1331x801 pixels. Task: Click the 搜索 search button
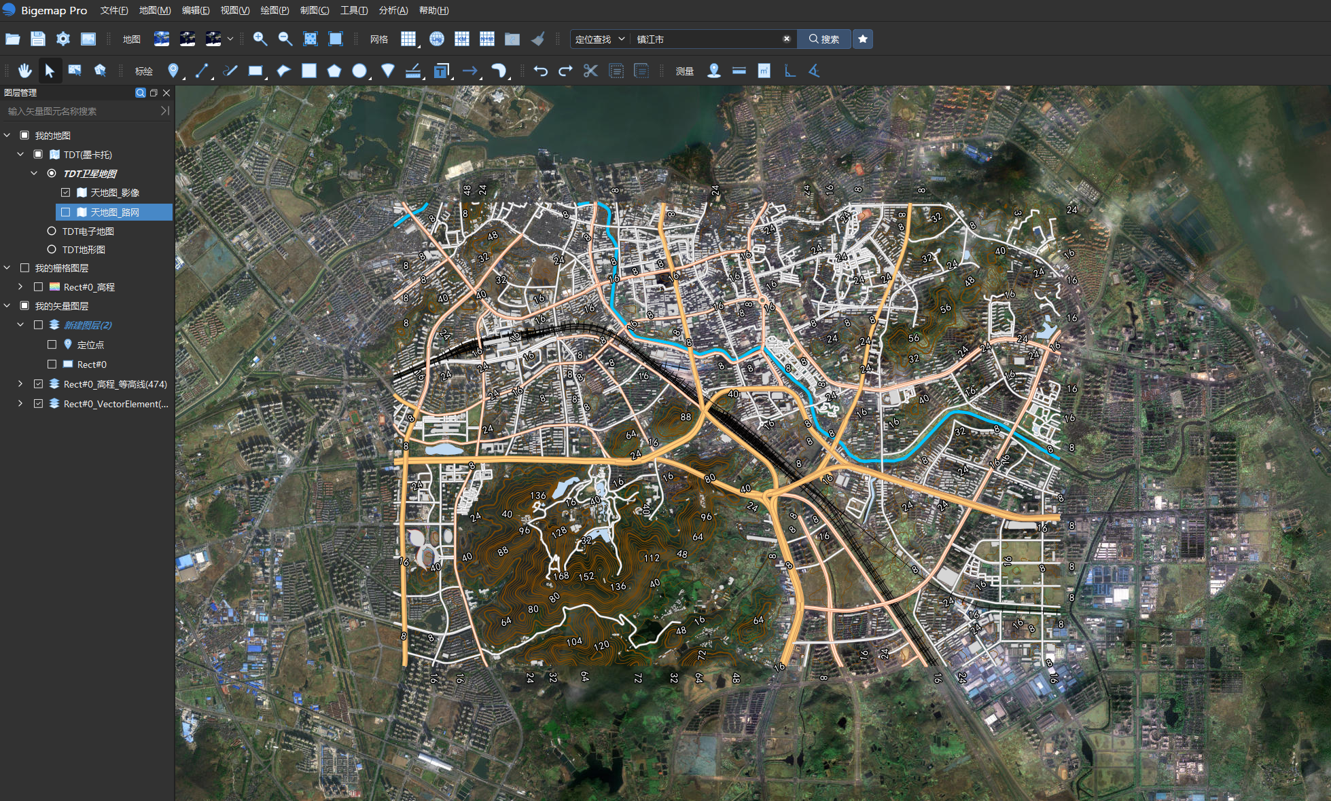point(823,39)
